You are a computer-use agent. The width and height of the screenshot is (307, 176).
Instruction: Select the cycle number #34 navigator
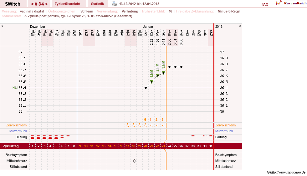coord(39,4)
